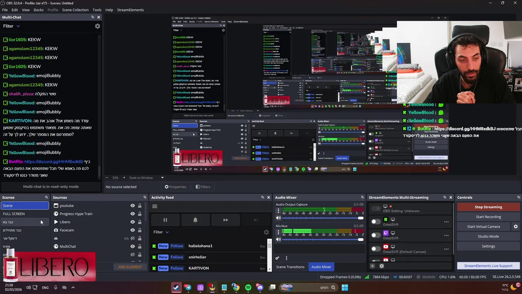Hide the Progress Hype Train source
The width and height of the screenshot is (522, 294).
[x=133, y=214]
